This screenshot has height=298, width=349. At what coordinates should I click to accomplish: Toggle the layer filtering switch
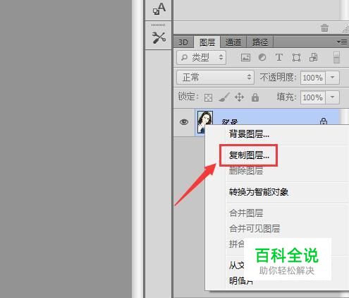point(336,58)
